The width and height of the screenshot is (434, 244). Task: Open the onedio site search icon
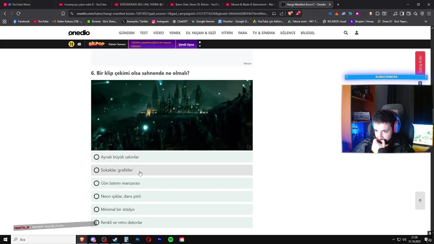[x=346, y=33]
